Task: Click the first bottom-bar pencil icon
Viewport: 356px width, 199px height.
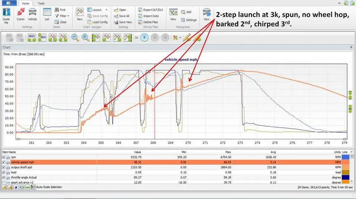Action: tap(4, 188)
